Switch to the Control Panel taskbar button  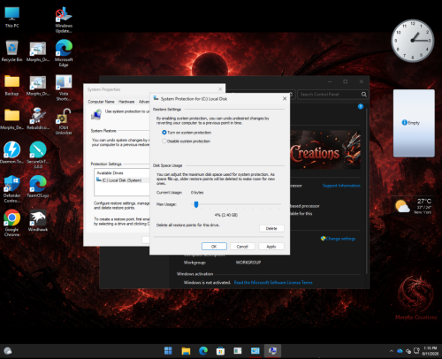[x=255, y=351]
